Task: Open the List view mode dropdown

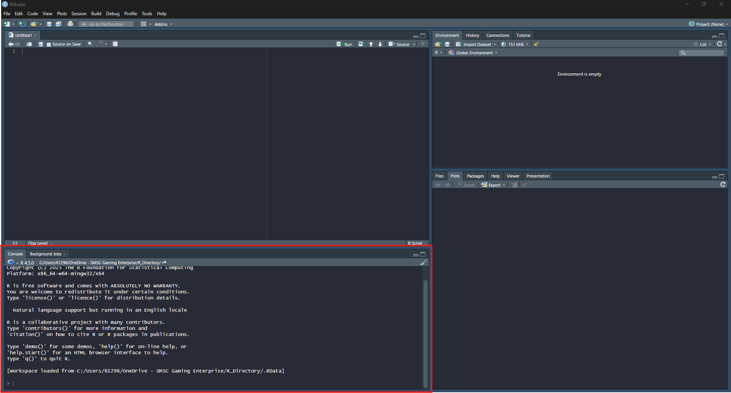Action: click(702, 44)
